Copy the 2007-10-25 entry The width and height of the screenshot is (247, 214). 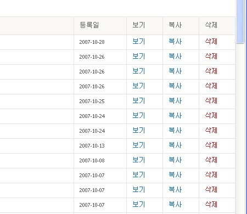coord(175,101)
